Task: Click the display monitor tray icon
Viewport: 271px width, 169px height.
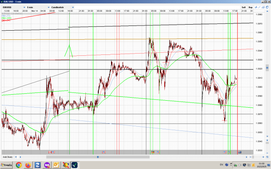Action: tap(245, 165)
